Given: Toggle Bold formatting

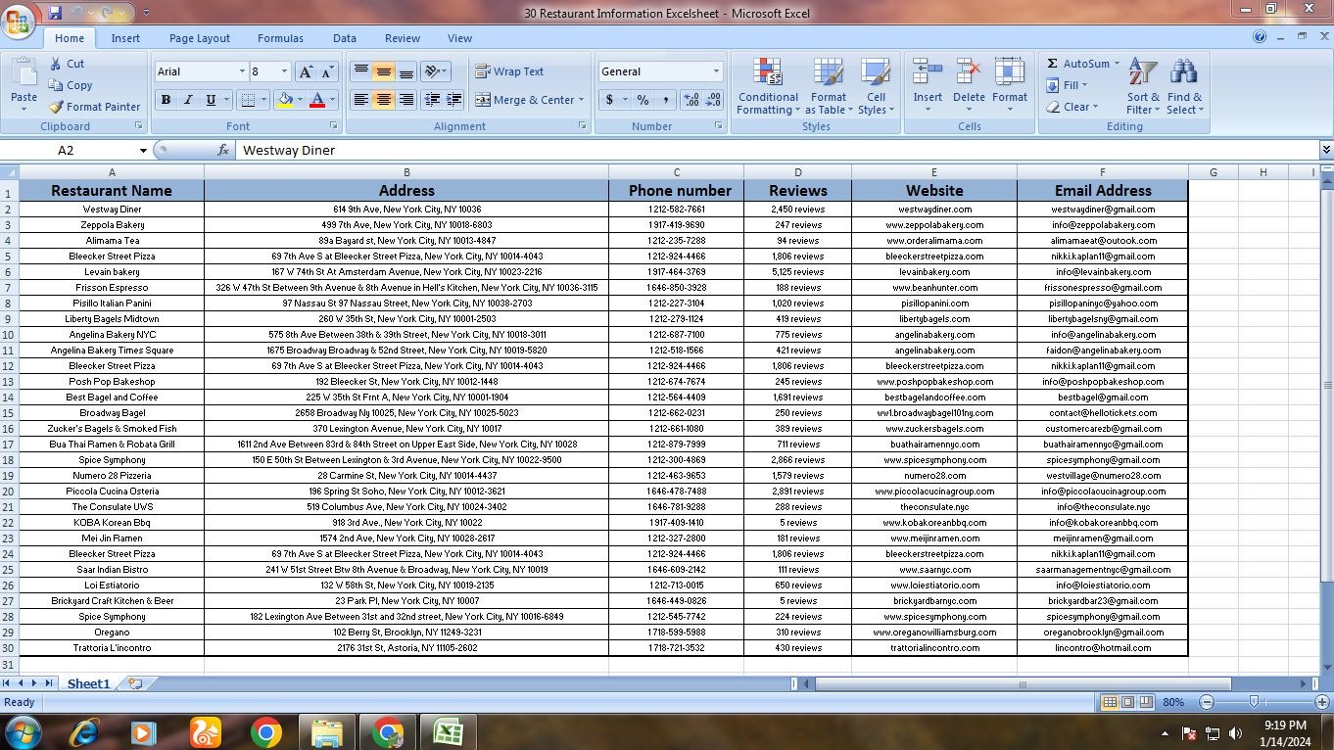Looking at the screenshot, I should 166,100.
